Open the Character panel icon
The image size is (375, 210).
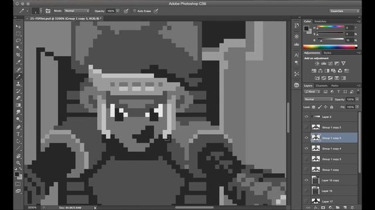coord(296,55)
